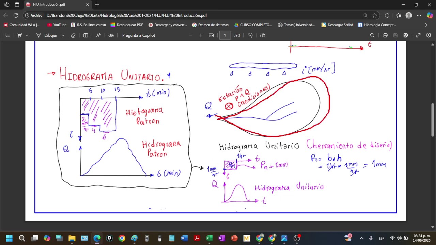436x245 pixels.
Task: Open Windows Start menu
Action: [x=9, y=238]
